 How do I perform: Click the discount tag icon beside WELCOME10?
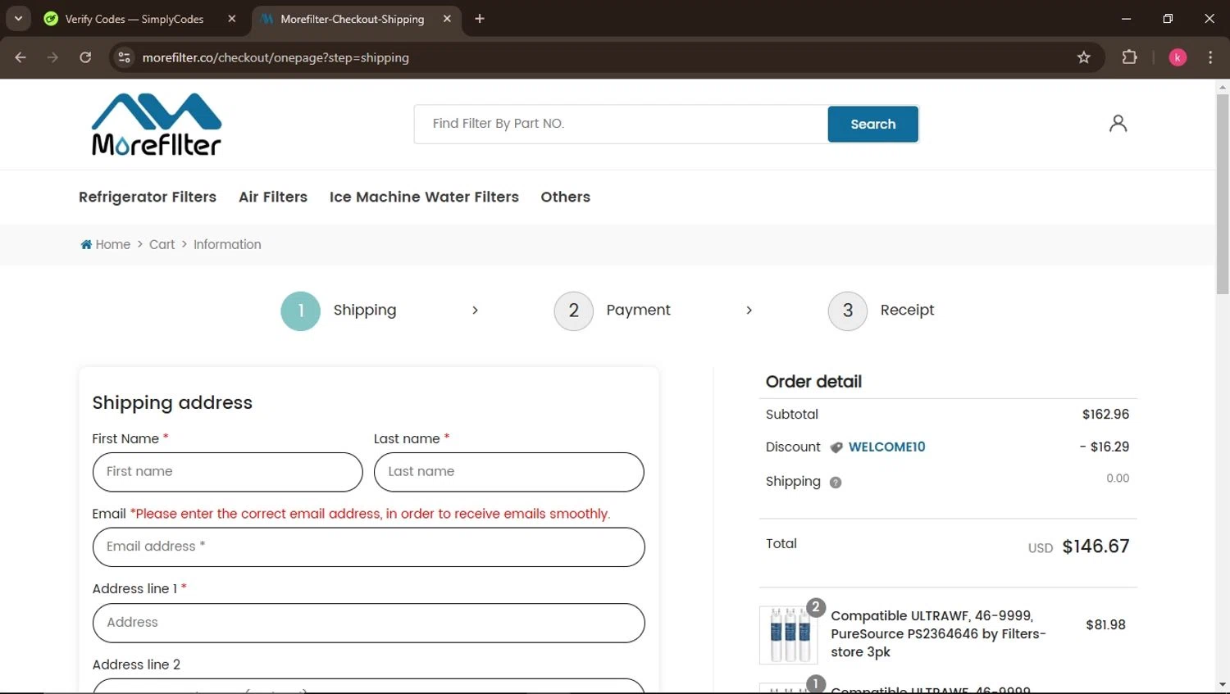836,447
